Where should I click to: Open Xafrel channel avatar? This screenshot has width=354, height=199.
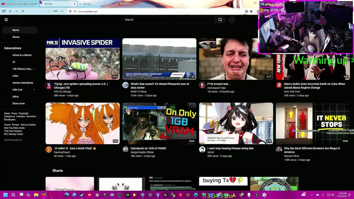[x=202, y=150]
